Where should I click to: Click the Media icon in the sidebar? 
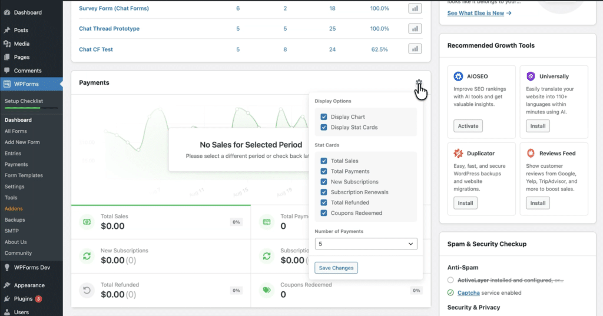pos(7,44)
